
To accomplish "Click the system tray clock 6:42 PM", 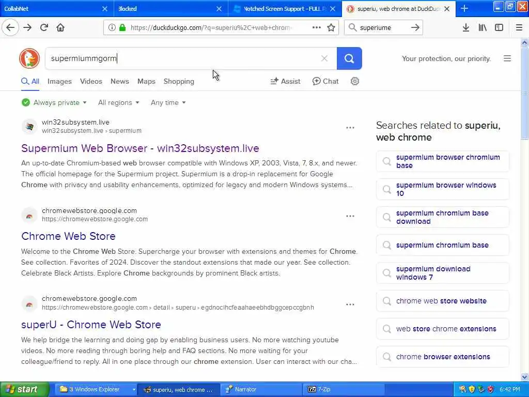I will [x=510, y=390].
